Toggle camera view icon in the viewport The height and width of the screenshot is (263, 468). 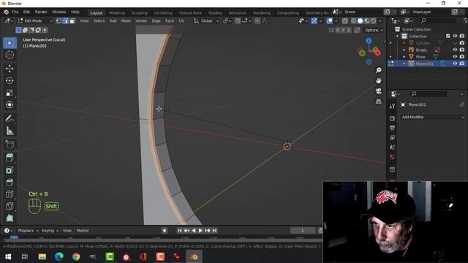379,91
